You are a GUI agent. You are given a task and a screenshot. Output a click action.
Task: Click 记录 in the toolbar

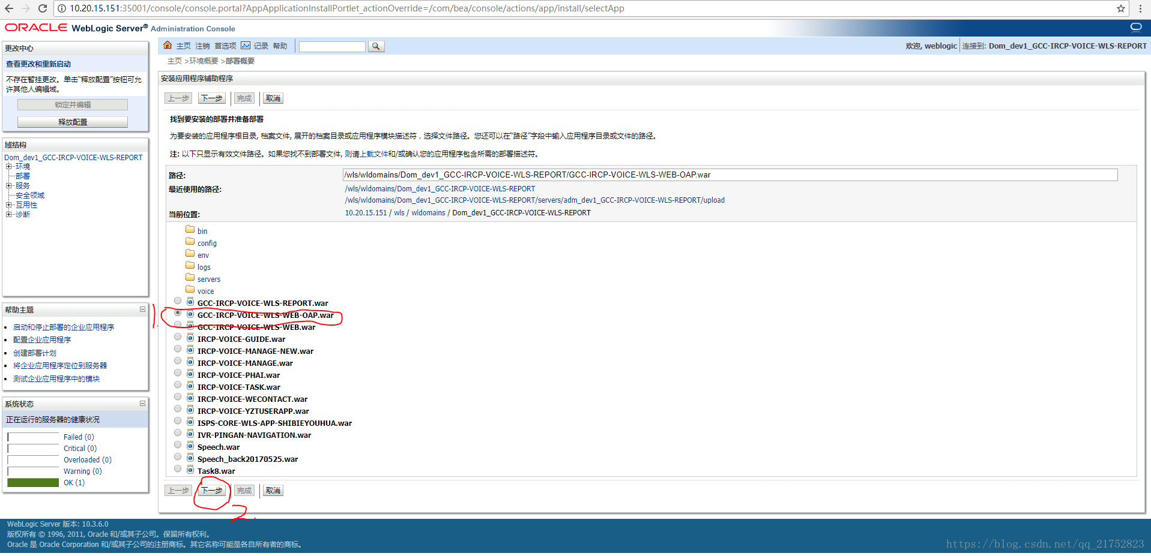tap(261, 46)
